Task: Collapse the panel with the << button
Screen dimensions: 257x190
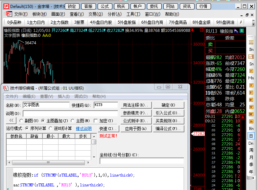Action: 11,121
